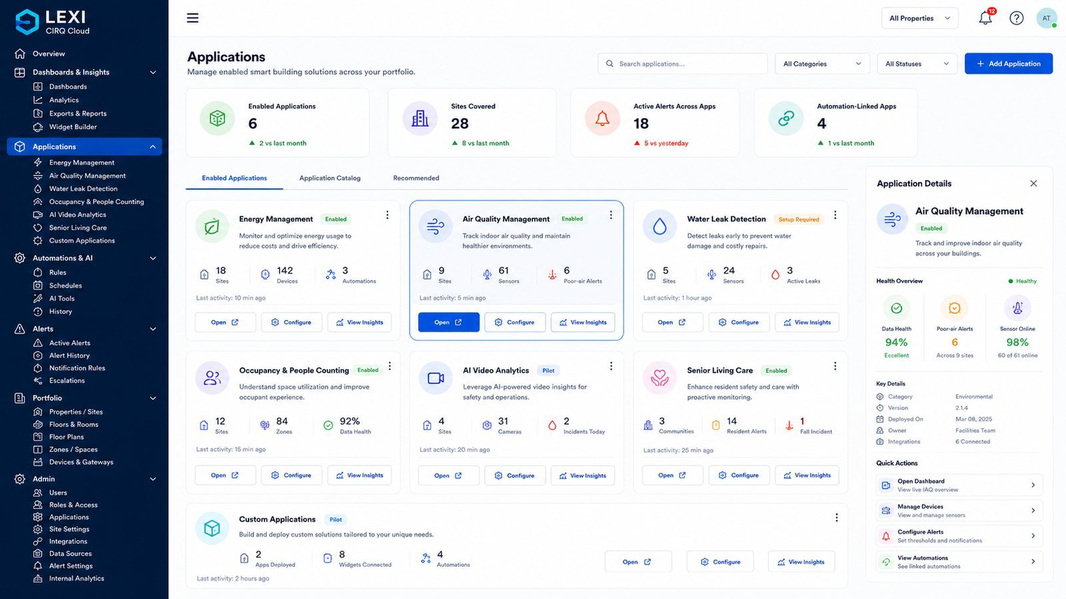
Task: Configure the Senior Living Care application
Action: [739, 475]
